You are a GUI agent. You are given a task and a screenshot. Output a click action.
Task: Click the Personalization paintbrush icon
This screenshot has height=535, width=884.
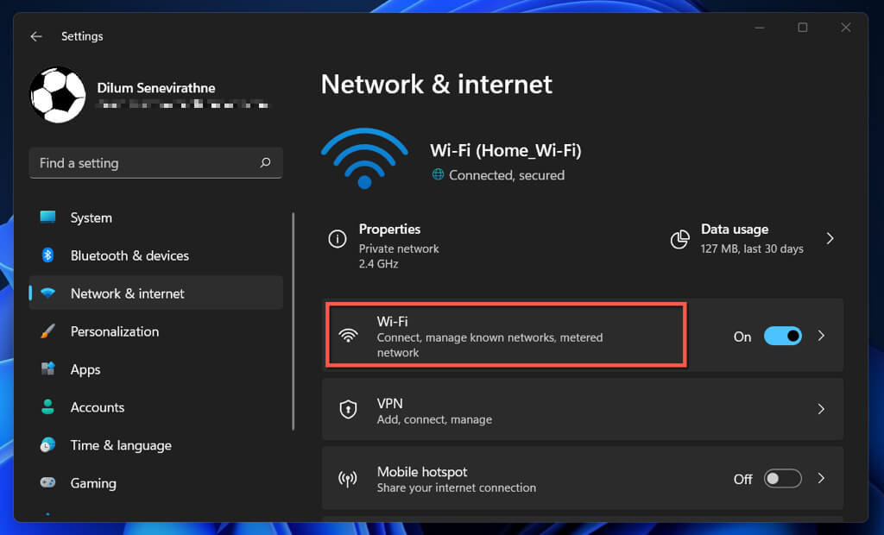pyautogui.click(x=48, y=331)
